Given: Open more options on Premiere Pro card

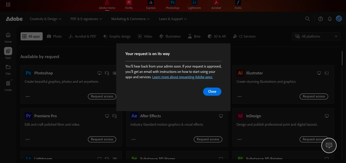Looking at the screenshot, I should (x=28, y=139).
